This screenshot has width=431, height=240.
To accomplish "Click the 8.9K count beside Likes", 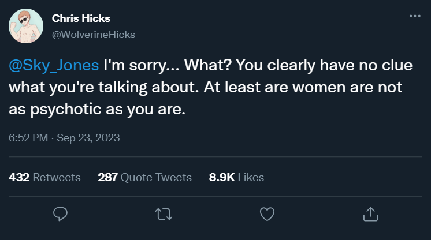I will [221, 177].
